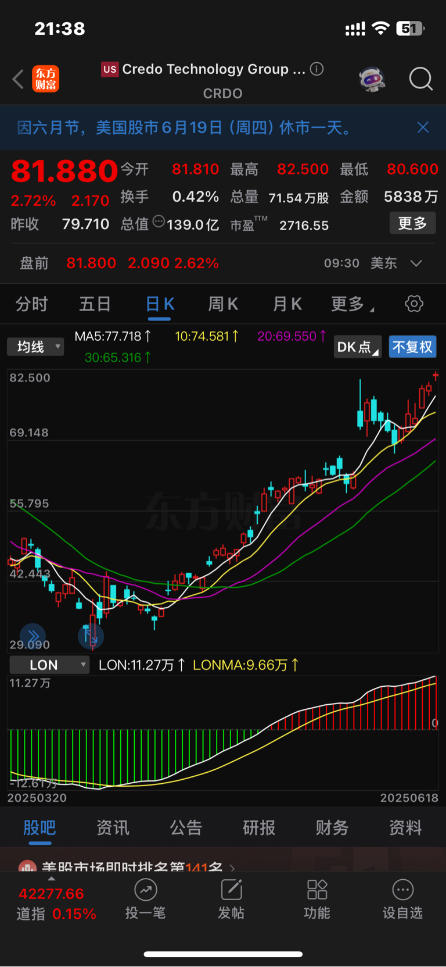Open the robot assistant avatar
The height and width of the screenshot is (967, 446).
click(x=372, y=79)
